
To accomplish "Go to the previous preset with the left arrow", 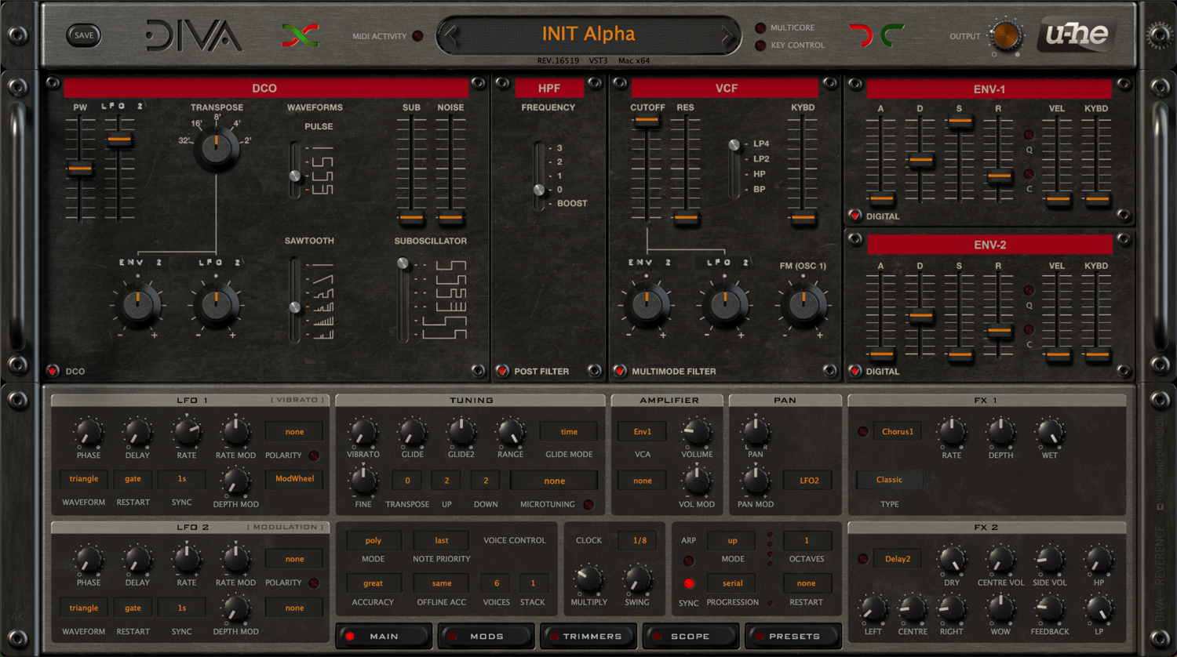I will tap(451, 34).
